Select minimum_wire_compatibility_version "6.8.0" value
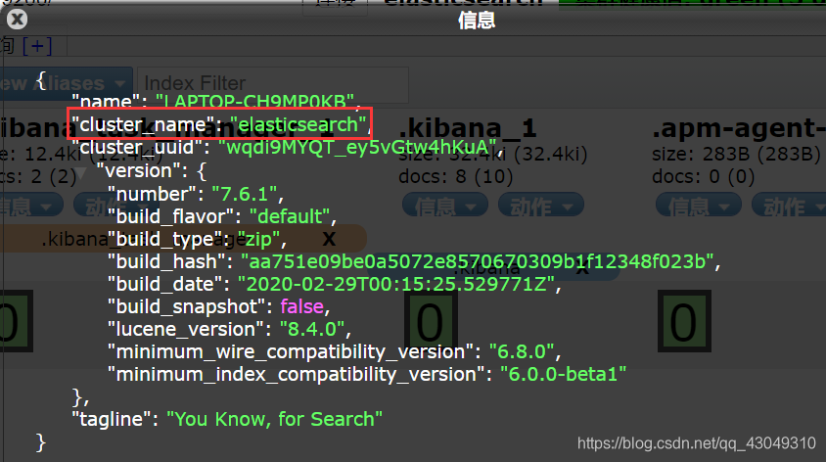Viewport: 826px width, 462px height. pos(522,352)
